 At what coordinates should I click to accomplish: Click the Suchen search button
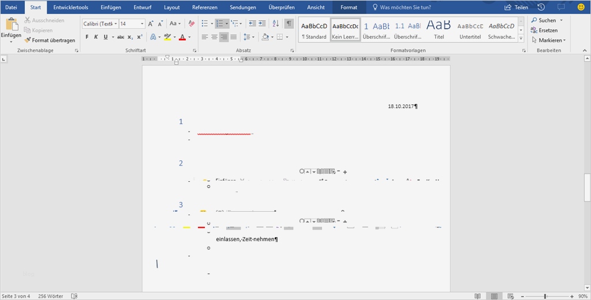(544, 20)
